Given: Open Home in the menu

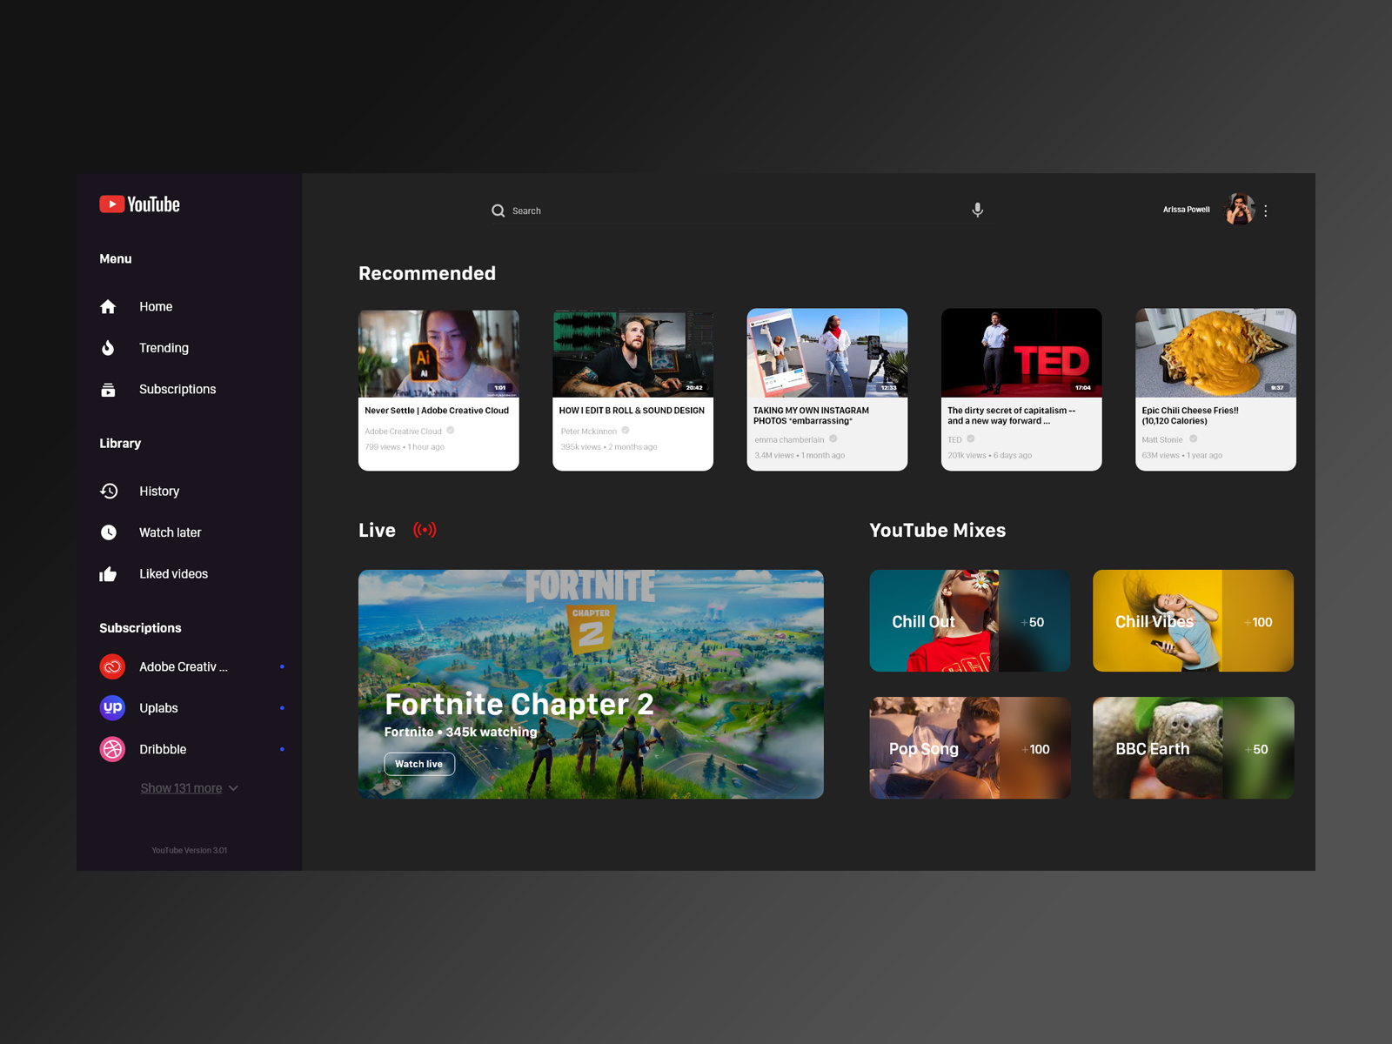Looking at the screenshot, I should point(156,306).
